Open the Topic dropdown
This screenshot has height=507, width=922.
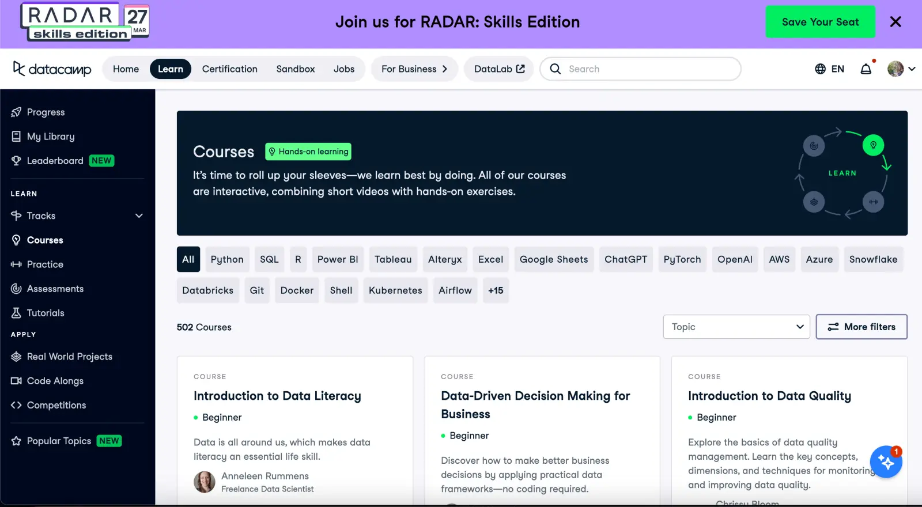pyautogui.click(x=736, y=327)
